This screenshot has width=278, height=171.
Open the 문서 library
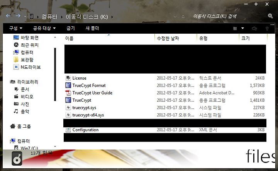(25, 89)
